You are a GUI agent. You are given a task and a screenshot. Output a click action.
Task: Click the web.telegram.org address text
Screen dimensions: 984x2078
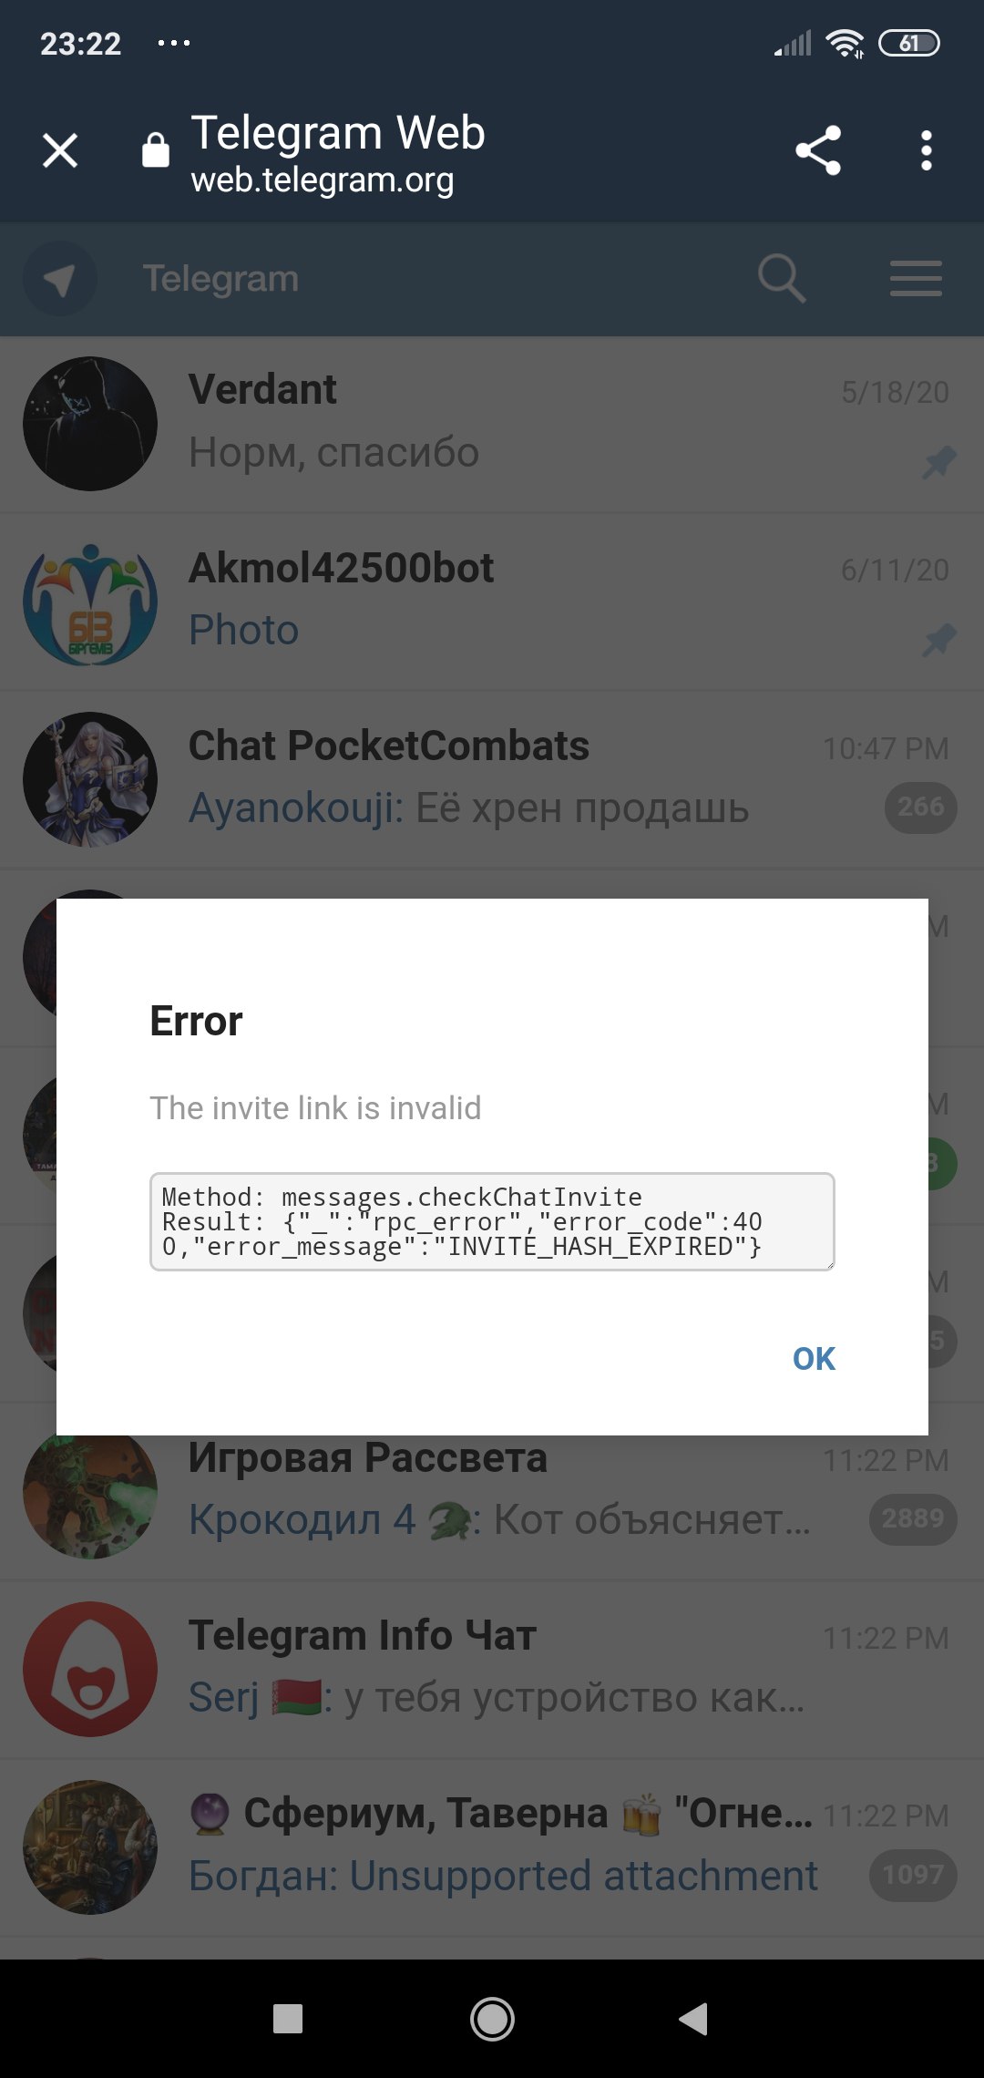[322, 180]
